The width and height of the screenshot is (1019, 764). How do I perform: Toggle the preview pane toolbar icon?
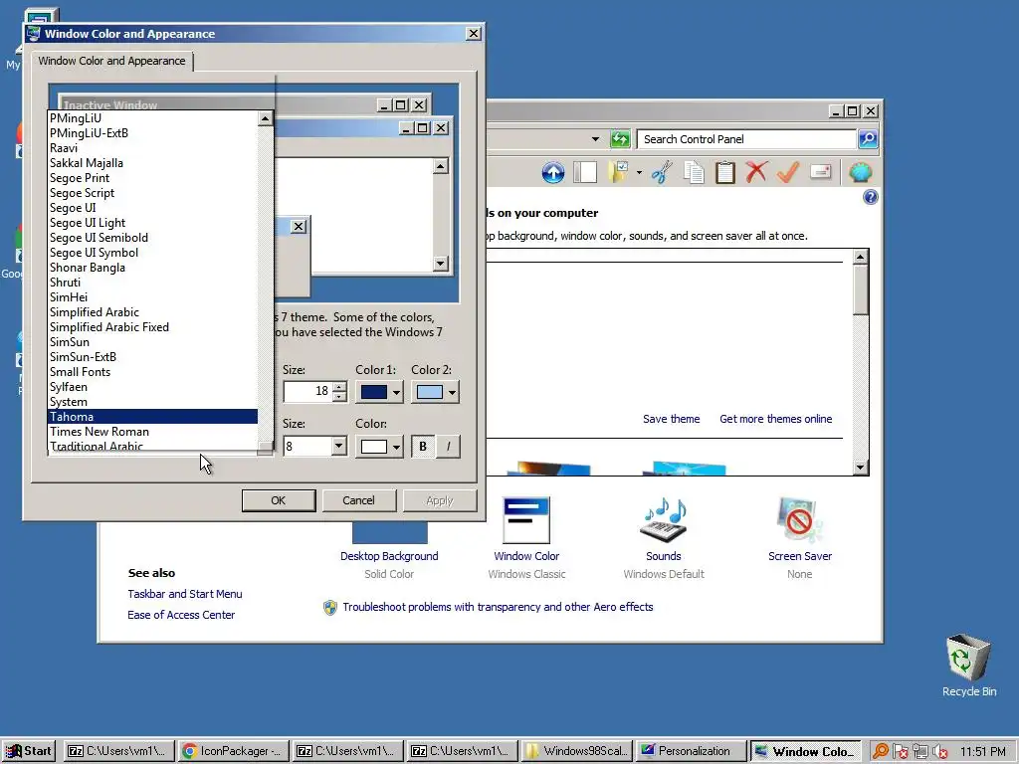tap(585, 173)
